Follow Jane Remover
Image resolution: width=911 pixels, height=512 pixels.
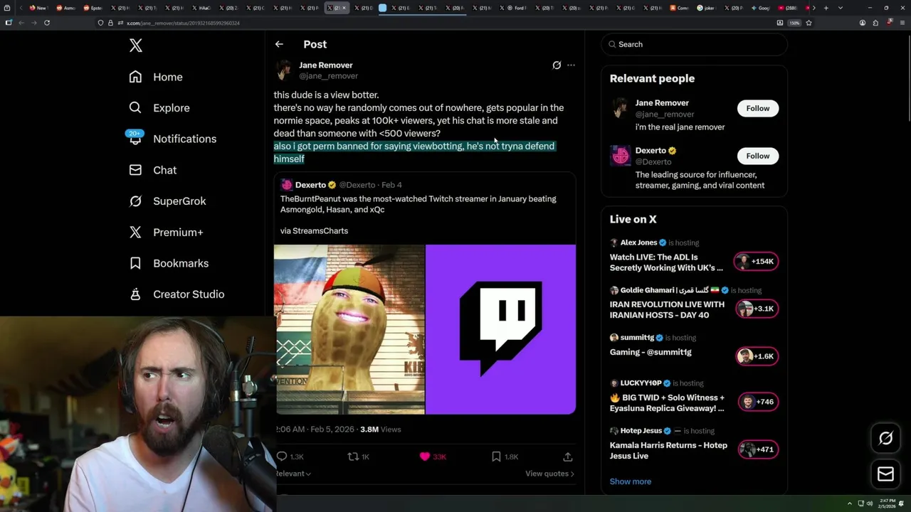point(758,108)
